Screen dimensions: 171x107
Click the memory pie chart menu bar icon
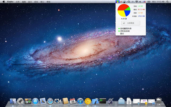point(117,2)
